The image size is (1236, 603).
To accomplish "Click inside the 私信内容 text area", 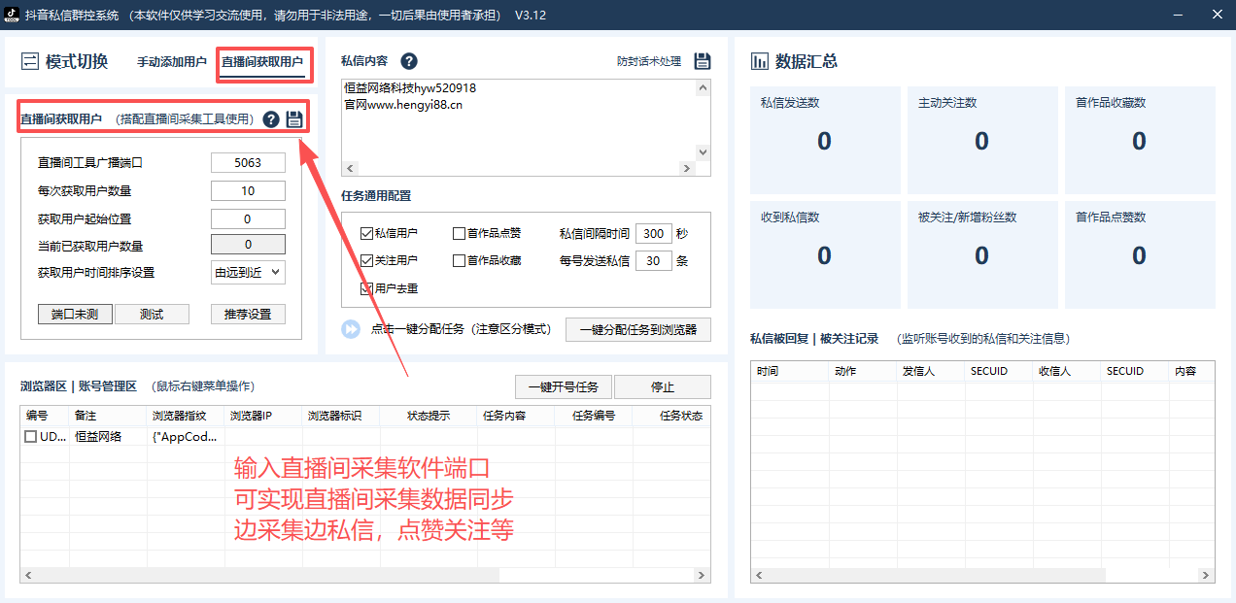I will click(518, 119).
